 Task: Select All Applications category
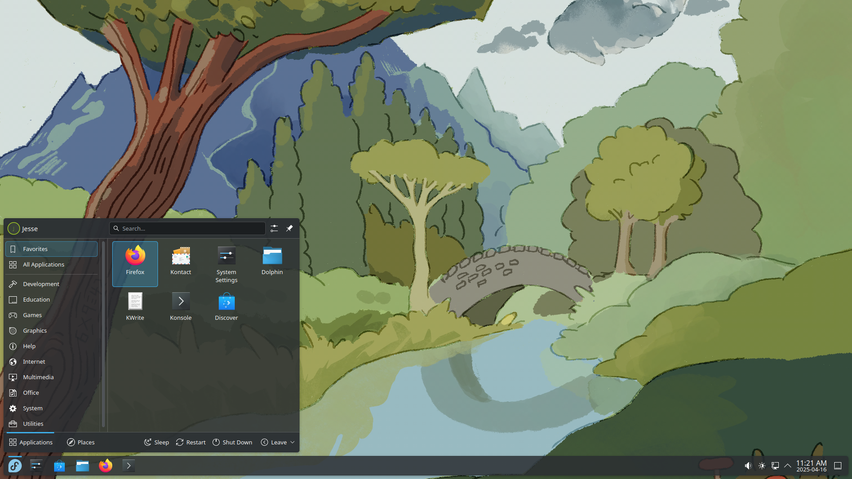point(51,264)
